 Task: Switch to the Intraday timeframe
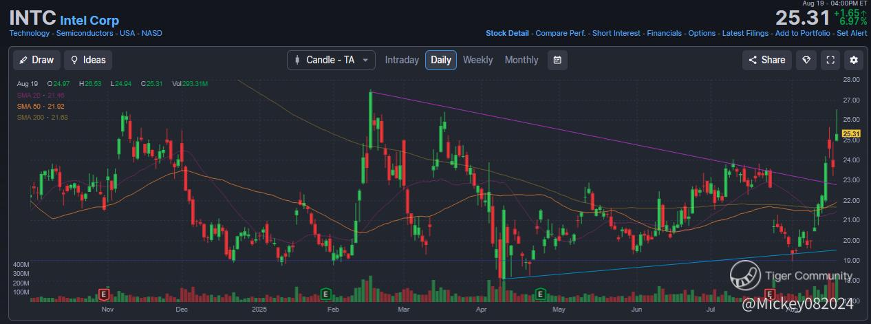click(x=402, y=60)
